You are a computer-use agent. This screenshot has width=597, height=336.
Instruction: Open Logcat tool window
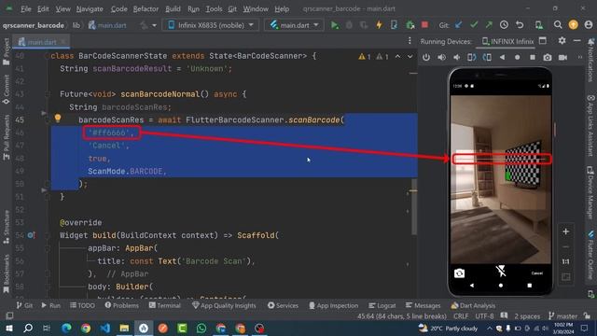coord(382,305)
